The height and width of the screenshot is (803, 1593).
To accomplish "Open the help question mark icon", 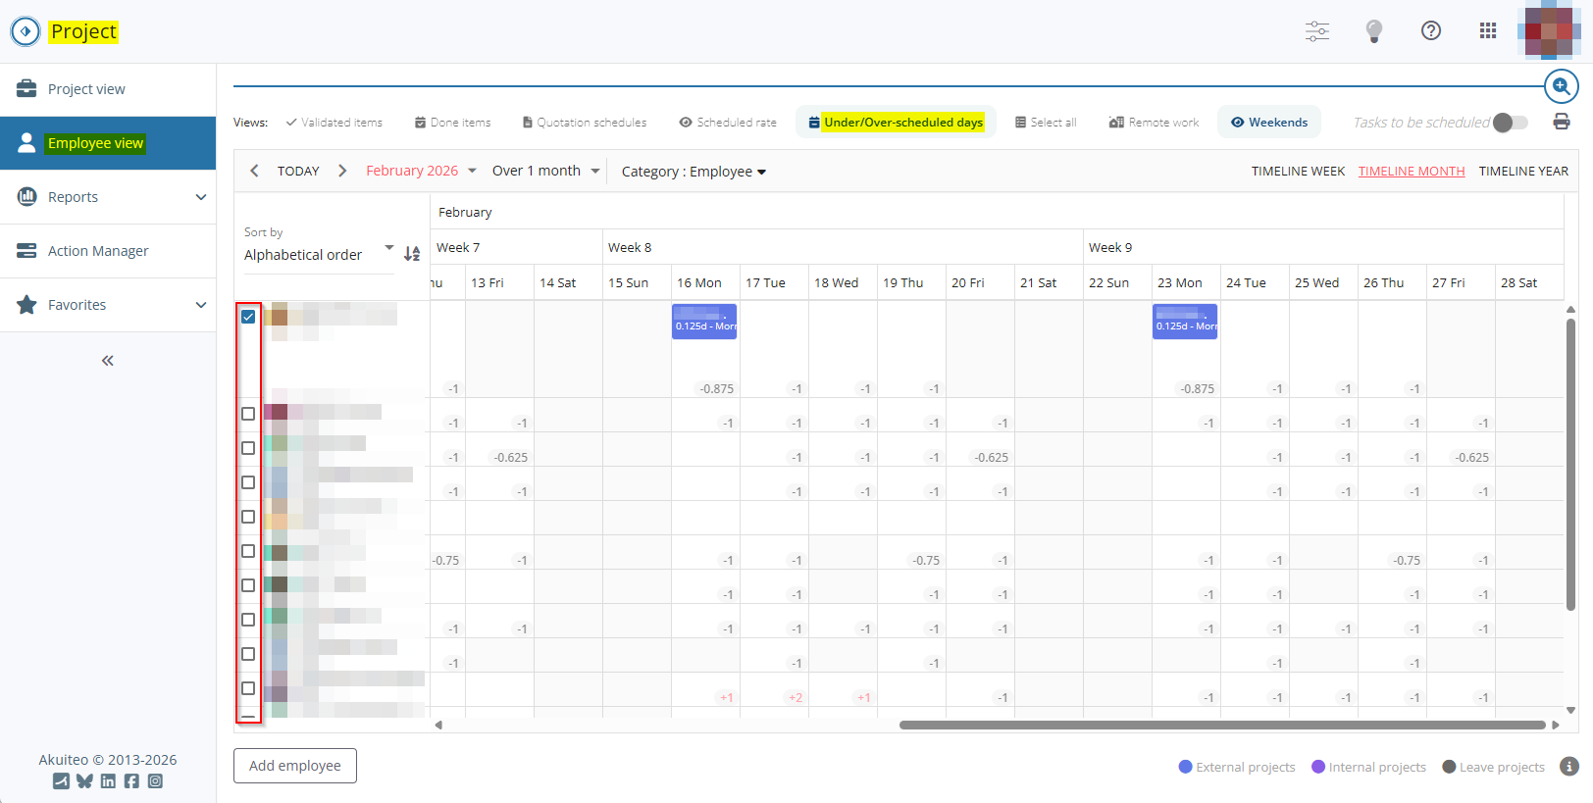I will tap(1431, 31).
